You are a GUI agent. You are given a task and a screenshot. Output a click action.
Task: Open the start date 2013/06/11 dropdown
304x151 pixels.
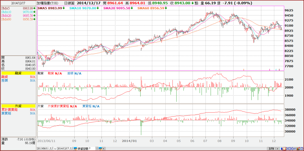51,148
